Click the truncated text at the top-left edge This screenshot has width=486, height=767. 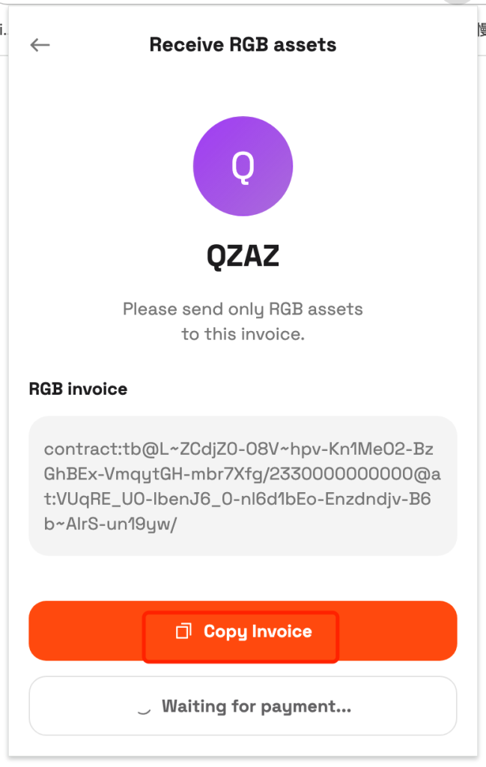(x=4, y=30)
